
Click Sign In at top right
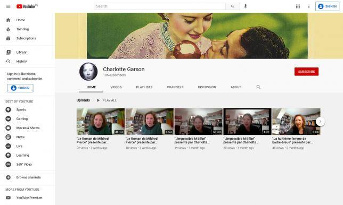tap(327, 6)
